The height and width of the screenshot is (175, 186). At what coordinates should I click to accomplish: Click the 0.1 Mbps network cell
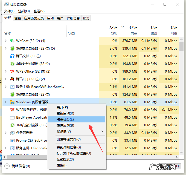169,110
